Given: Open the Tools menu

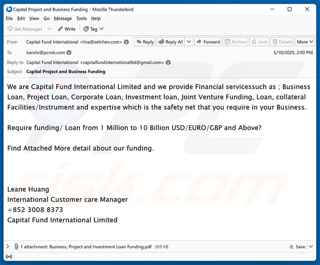Looking at the screenshot, I should pos(81,19).
